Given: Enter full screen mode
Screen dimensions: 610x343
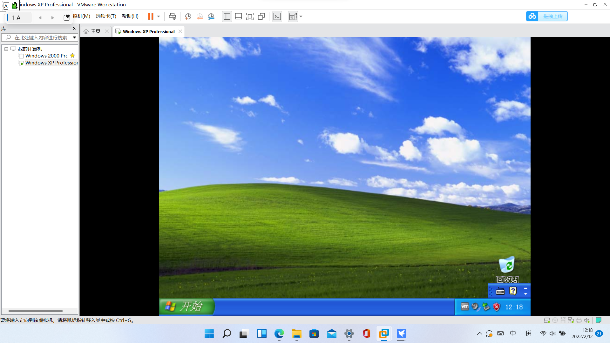Looking at the screenshot, I should (x=250, y=17).
